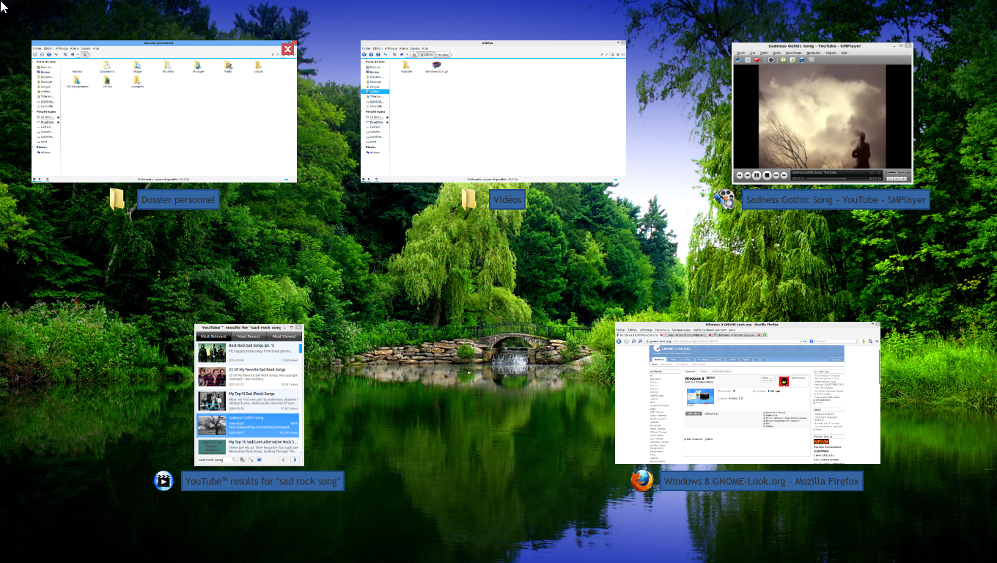Switch to the Most Viewed tab
This screenshot has width=997, height=563.
tap(283, 336)
